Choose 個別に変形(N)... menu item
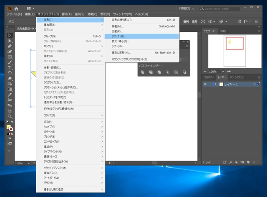 click(x=142, y=53)
